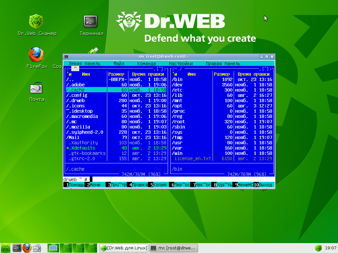Click the right panel history back arrow
This screenshot has width=338, height=253.
pyautogui.click(x=173, y=69)
